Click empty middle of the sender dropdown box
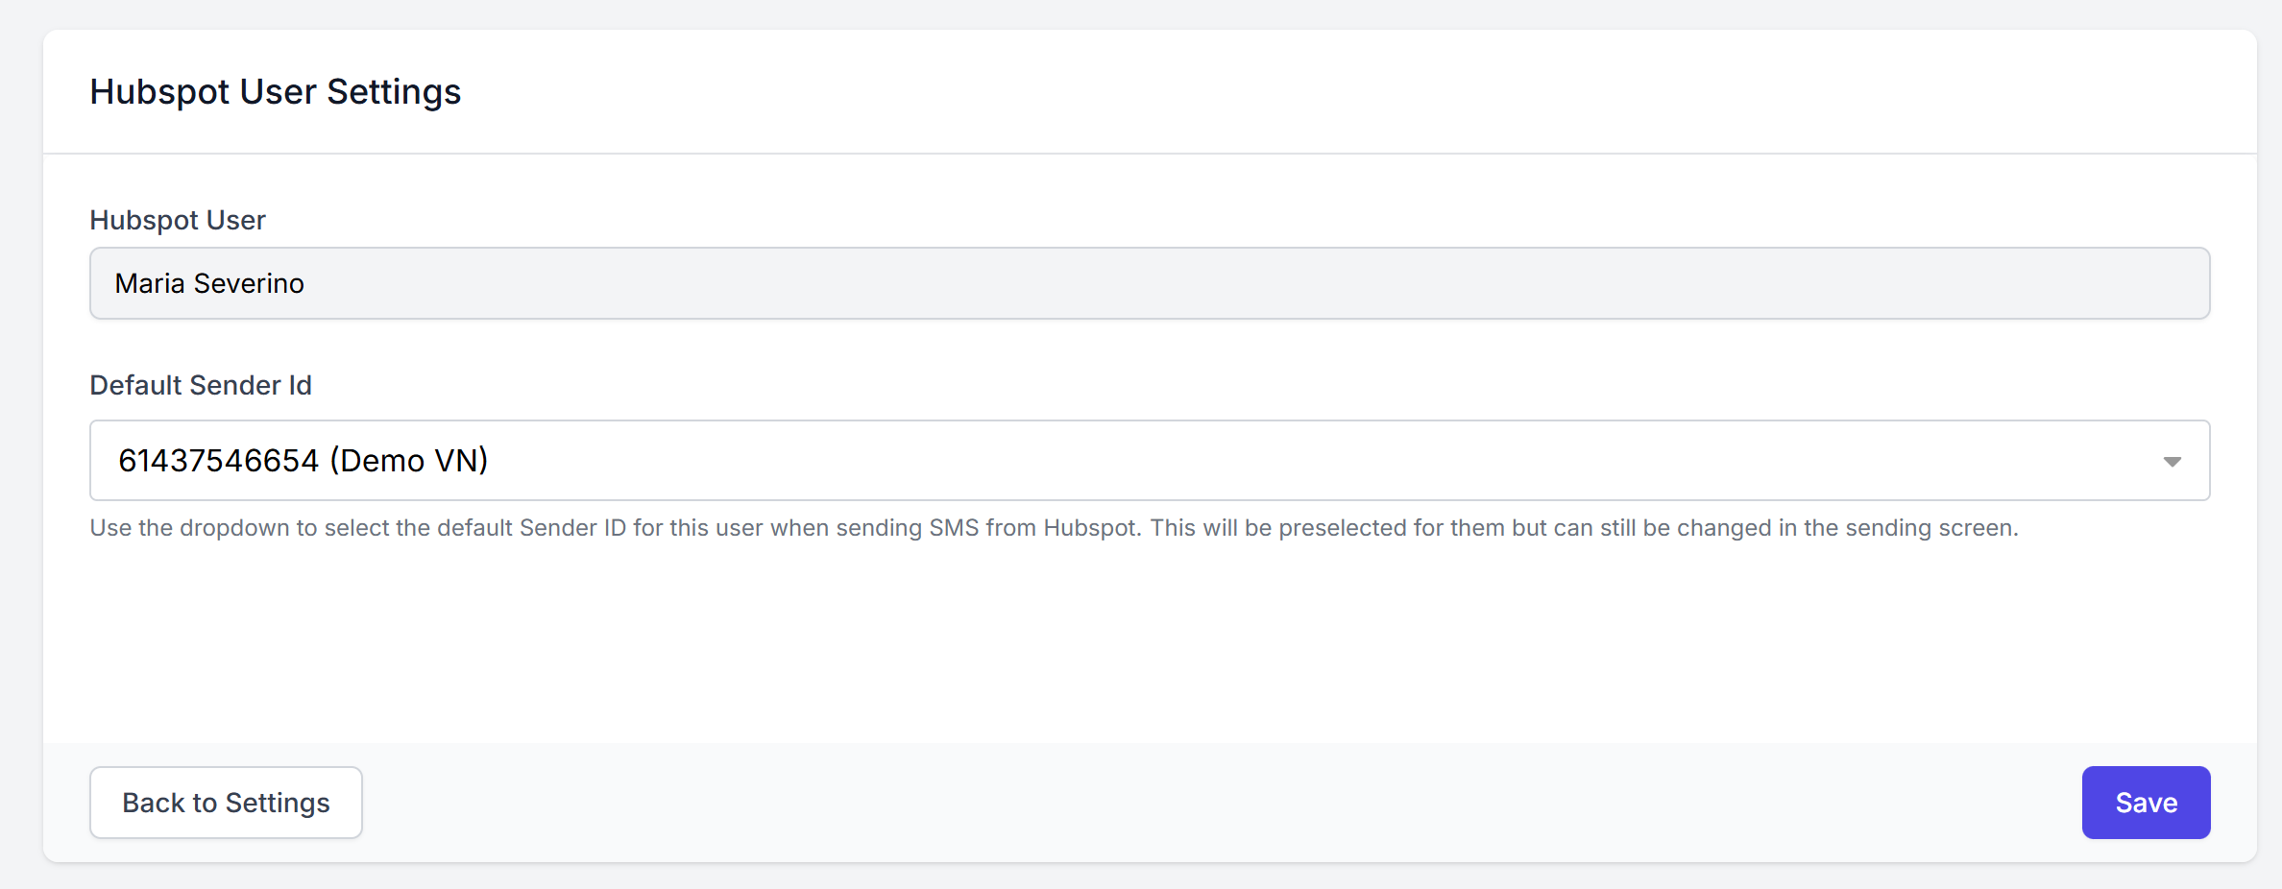 tap(1249, 461)
